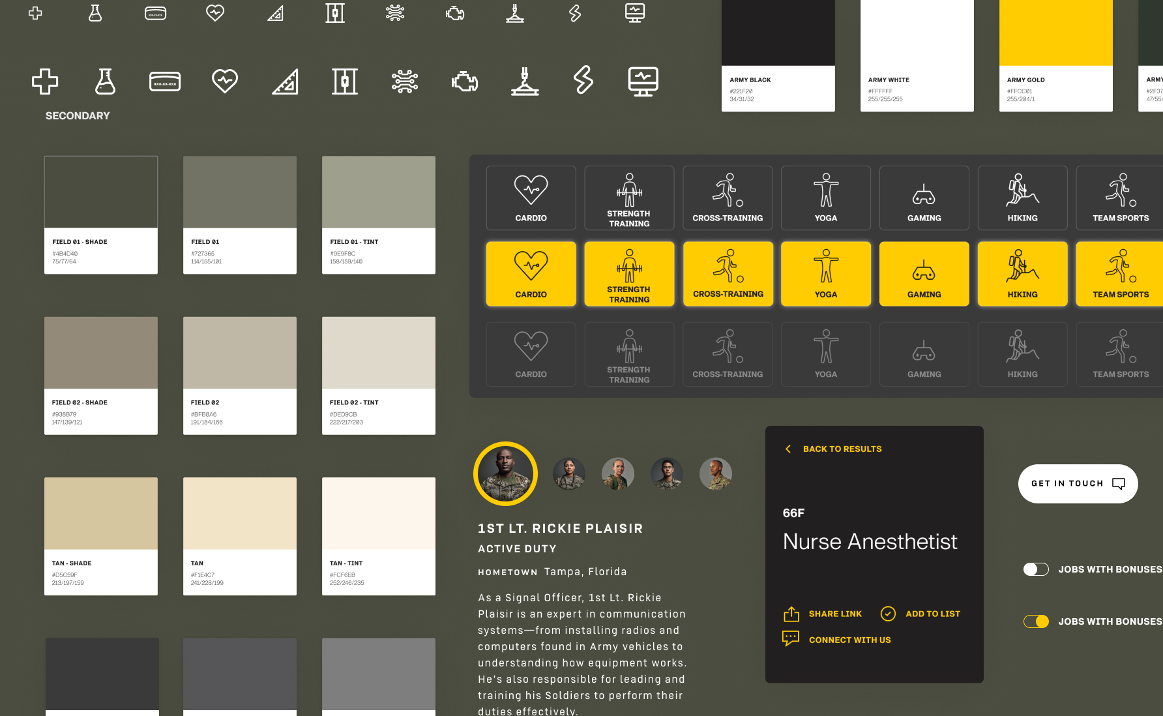Click the Share Link button
1163x716 pixels.
(x=823, y=614)
